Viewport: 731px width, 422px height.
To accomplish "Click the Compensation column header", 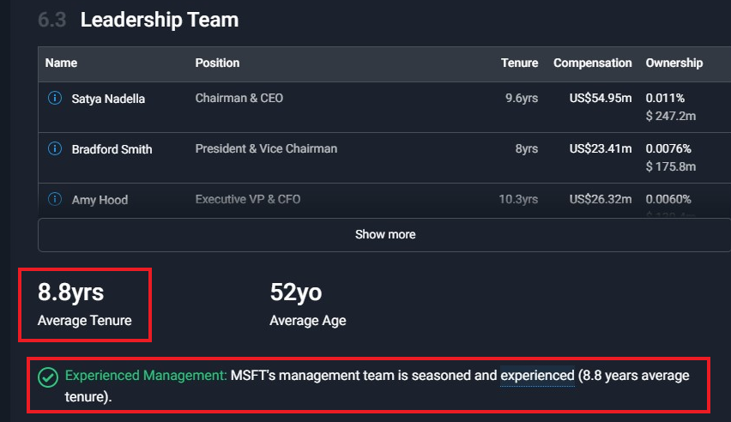I will [x=593, y=63].
